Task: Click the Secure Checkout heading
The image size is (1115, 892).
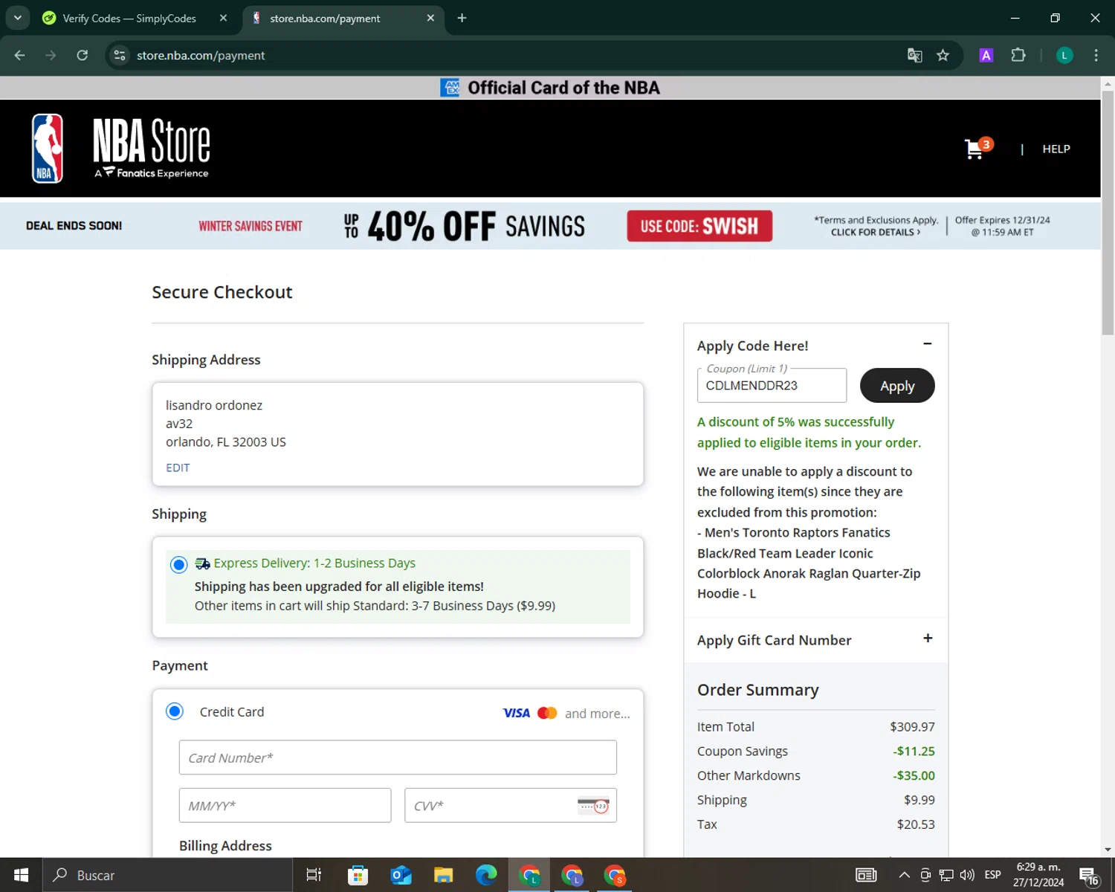Action: click(x=222, y=292)
